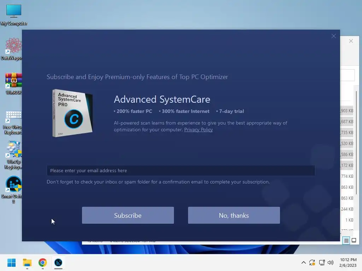Screen dimensions: 362x271
Task: Open My Computer desktop icon
Action: pos(14,15)
